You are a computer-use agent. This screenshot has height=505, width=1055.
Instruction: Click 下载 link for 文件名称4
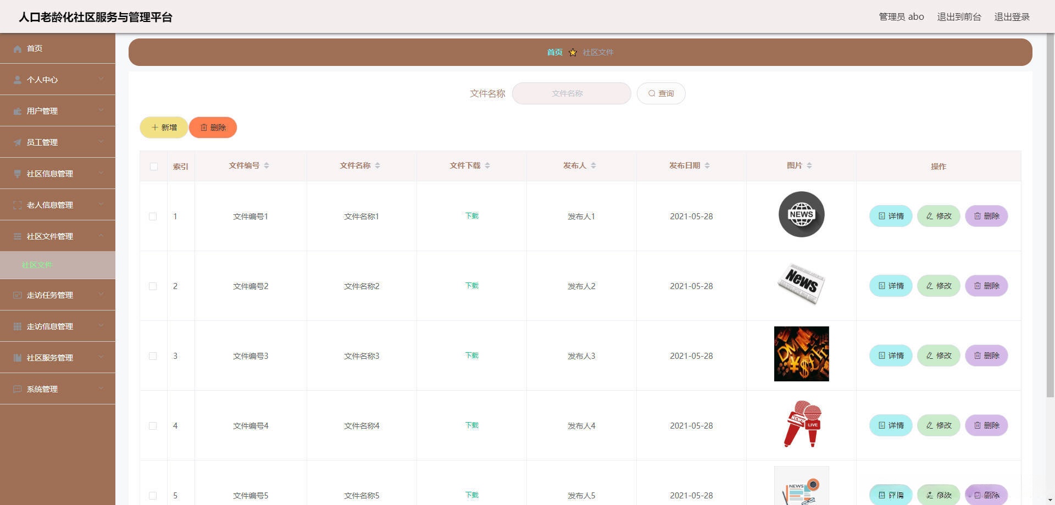(x=472, y=425)
